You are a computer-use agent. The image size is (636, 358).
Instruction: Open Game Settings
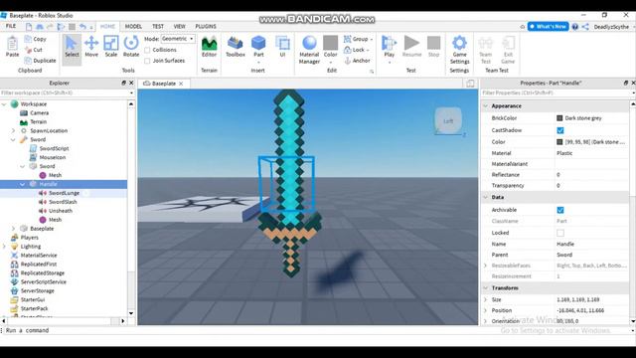click(x=459, y=50)
